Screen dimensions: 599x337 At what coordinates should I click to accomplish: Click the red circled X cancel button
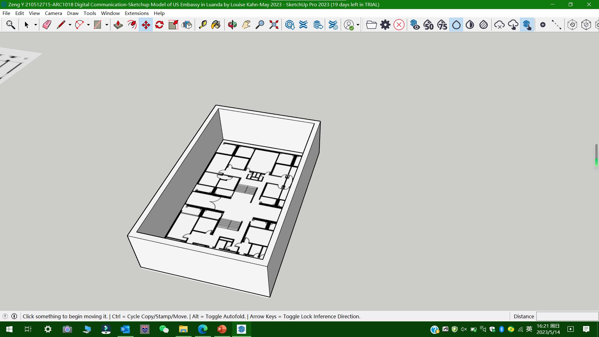399,25
